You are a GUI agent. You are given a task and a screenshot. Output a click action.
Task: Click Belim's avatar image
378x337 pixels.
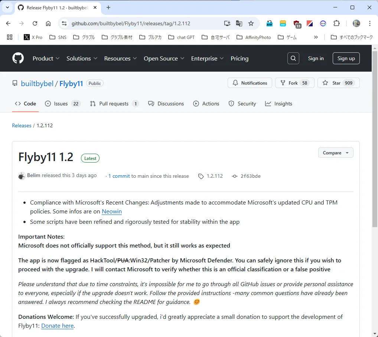(22, 176)
